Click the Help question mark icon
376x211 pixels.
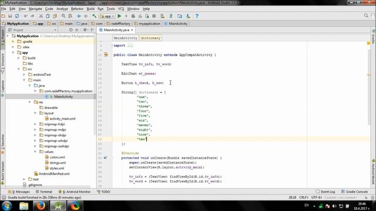197,16
